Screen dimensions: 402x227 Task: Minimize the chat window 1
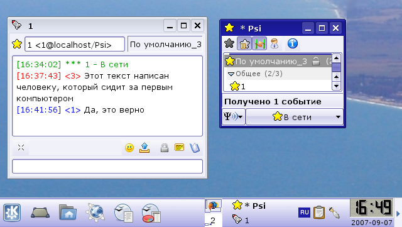170,25
